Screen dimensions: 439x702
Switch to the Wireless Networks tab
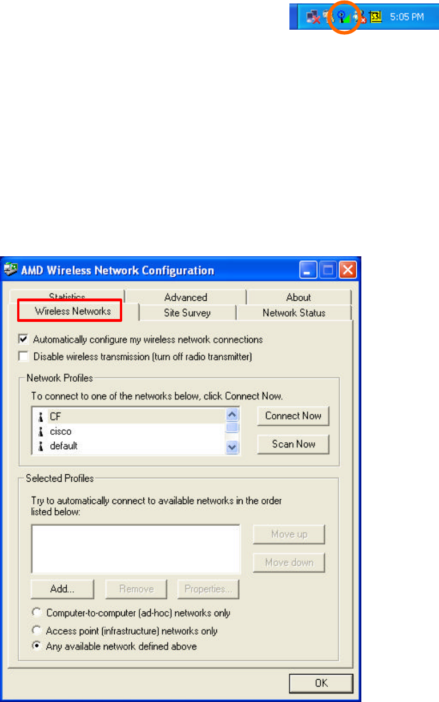72,312
